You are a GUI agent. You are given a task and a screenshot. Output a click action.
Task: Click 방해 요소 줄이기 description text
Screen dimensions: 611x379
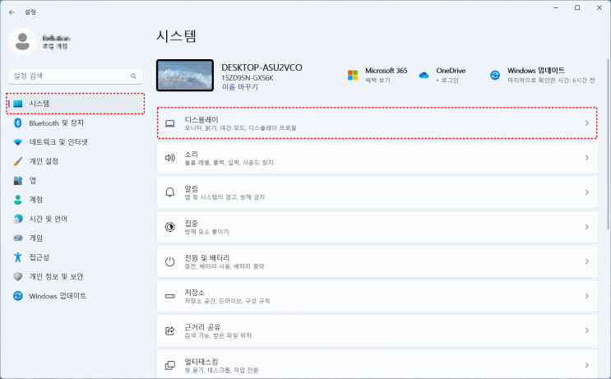pos(206,232)
